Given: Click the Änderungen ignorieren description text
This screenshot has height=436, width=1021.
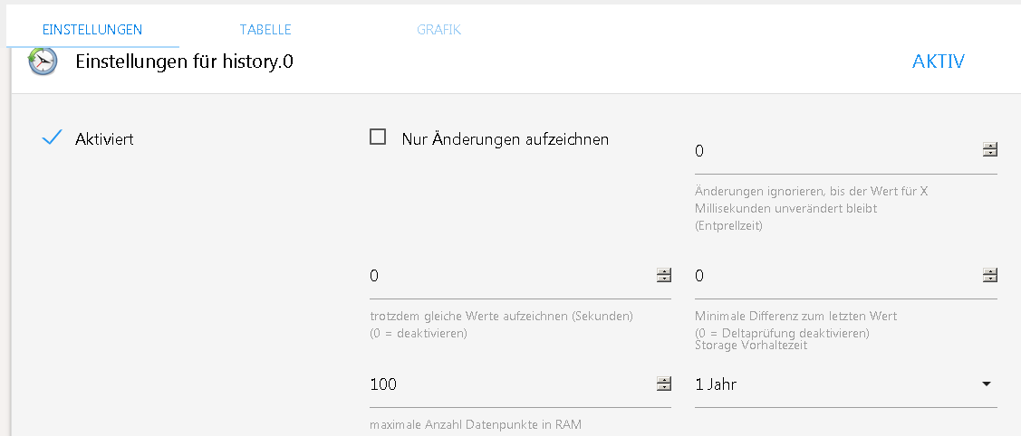Looking at the screenshot, I should (x=812, y=209).
